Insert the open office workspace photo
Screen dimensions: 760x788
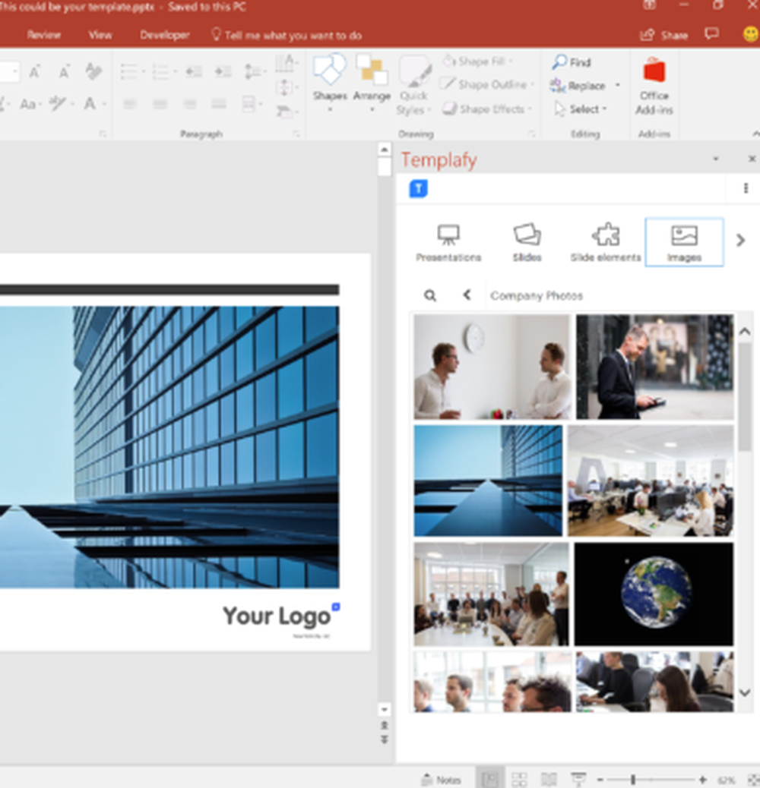pos(651,481)
